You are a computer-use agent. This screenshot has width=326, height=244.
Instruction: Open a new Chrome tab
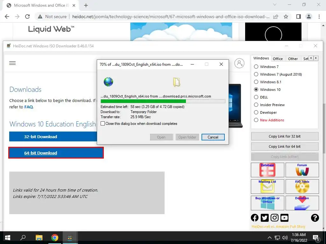[x=86, y=5]
